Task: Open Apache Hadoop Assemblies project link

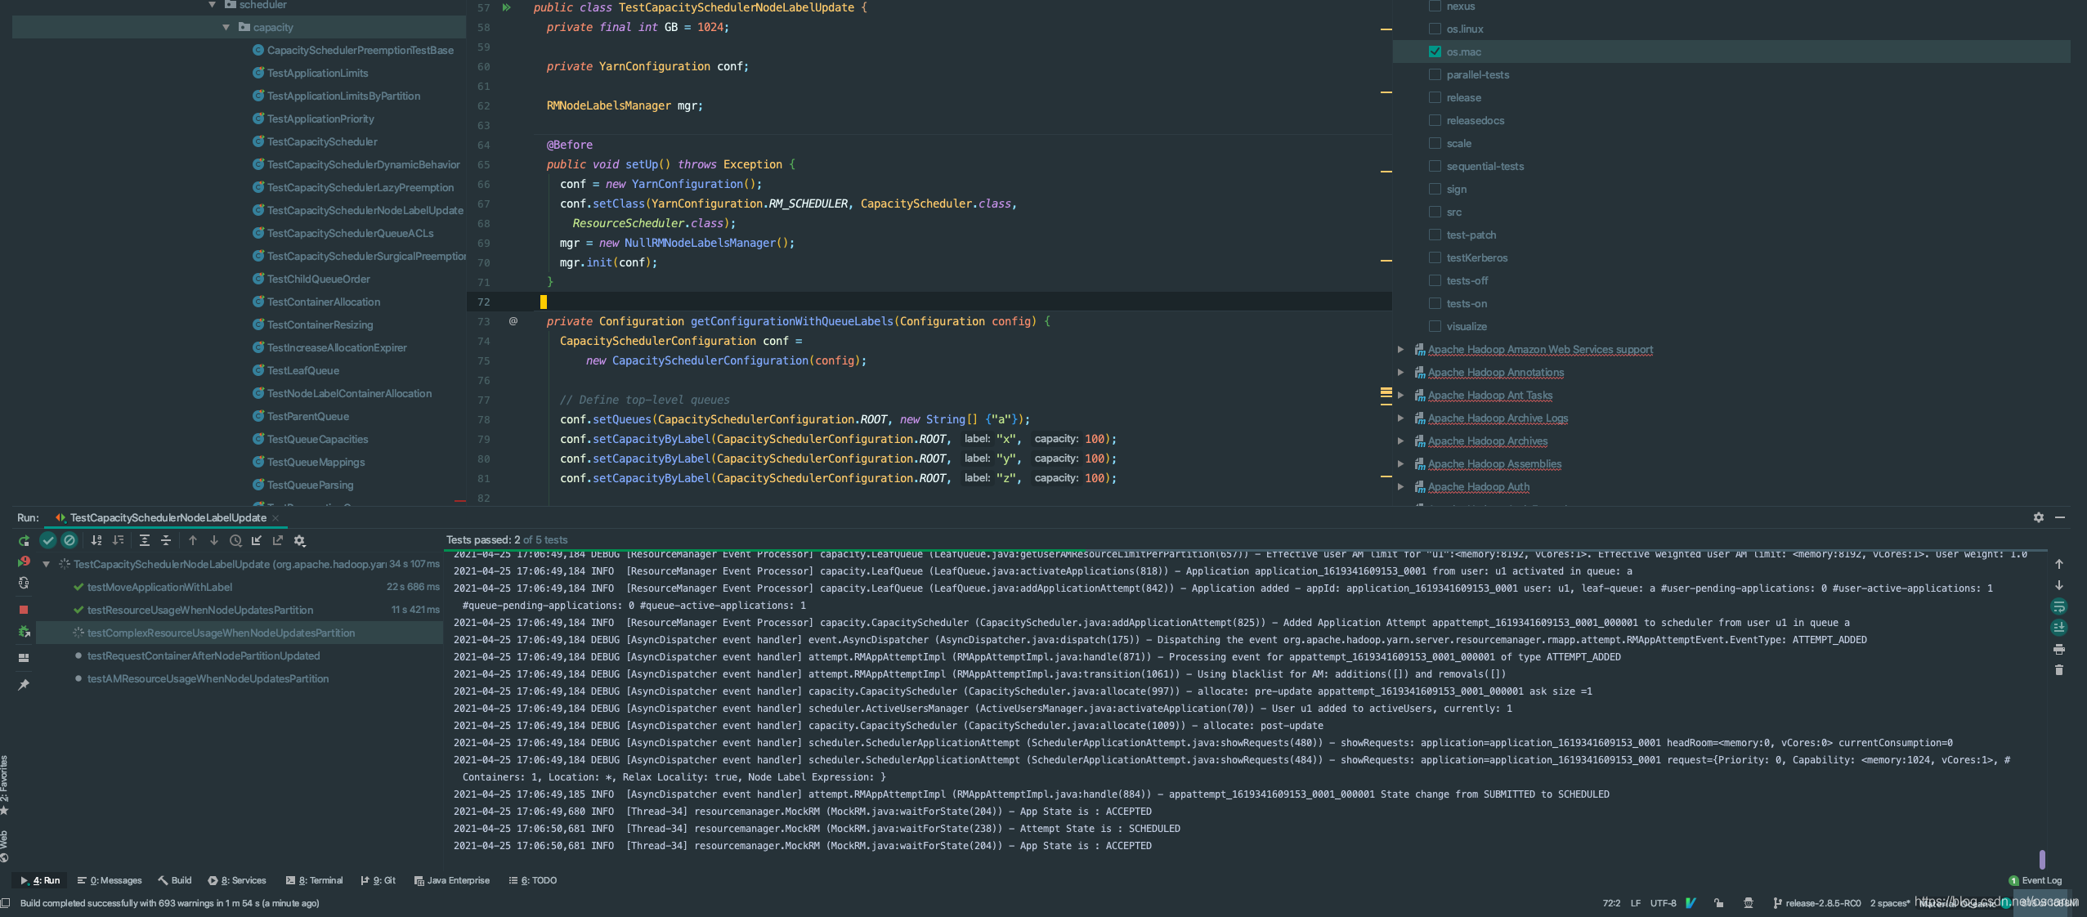Action: tap(1494, 463)
